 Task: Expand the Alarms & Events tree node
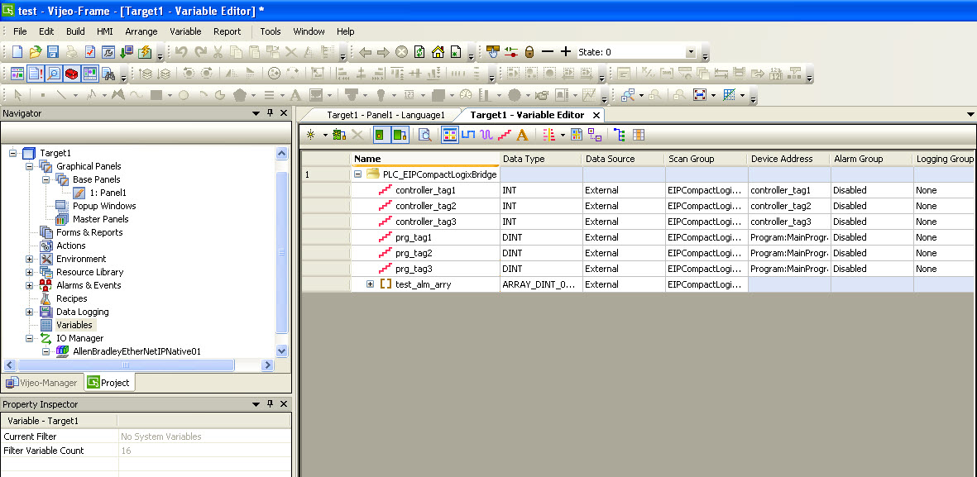pos(29,285)
